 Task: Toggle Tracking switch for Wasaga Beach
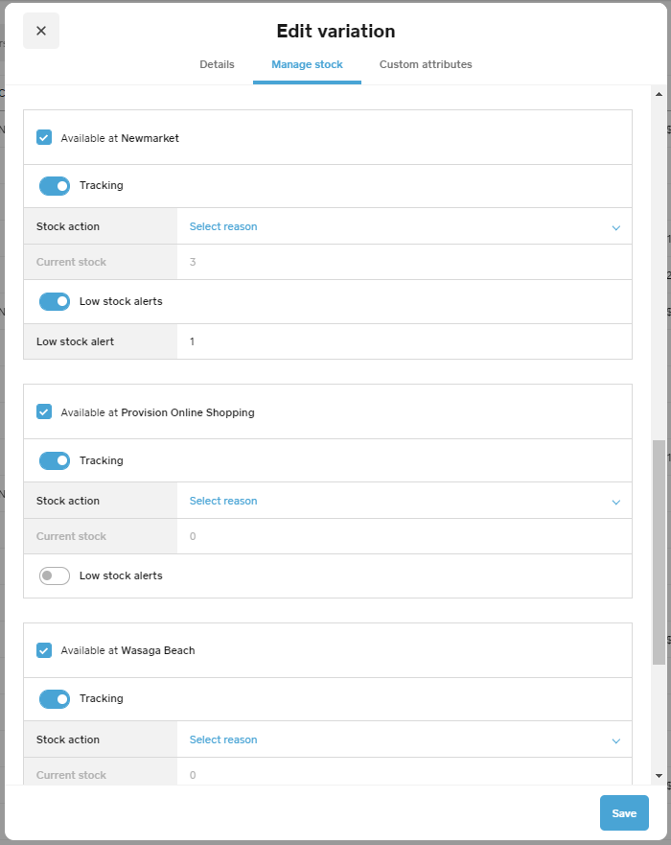click(x=55, y=698)
